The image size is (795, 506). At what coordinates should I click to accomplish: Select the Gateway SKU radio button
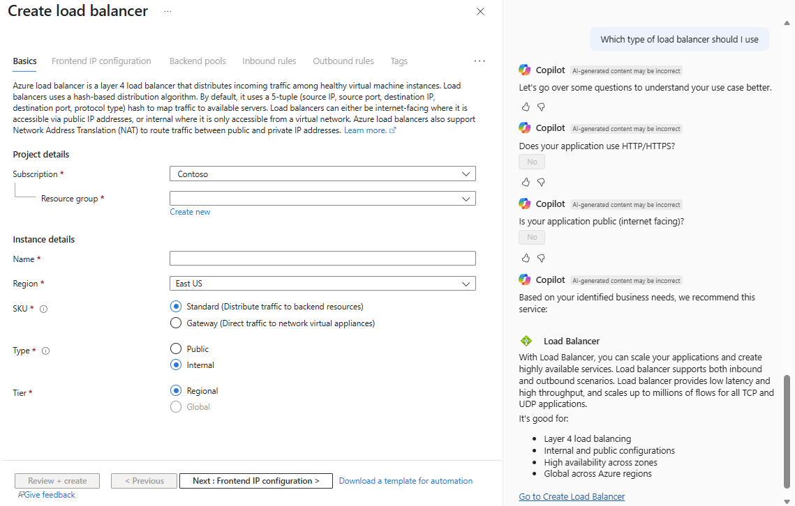coord(176,323)
